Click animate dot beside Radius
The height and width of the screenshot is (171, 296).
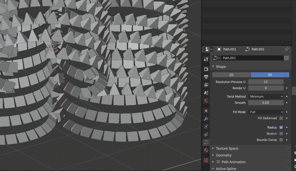(x=287, y=127)
